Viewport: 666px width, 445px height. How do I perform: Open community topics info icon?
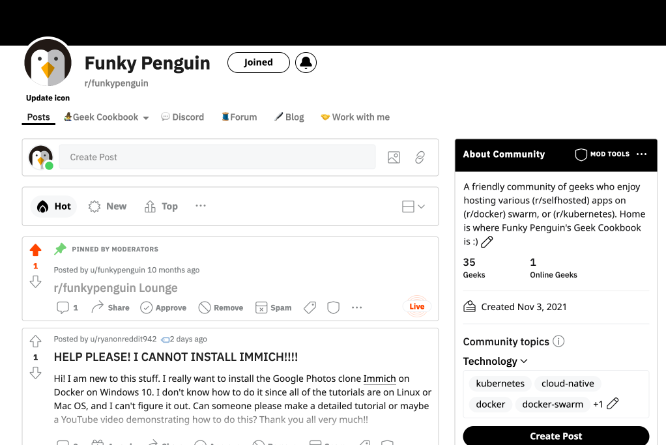coord(558,341)
